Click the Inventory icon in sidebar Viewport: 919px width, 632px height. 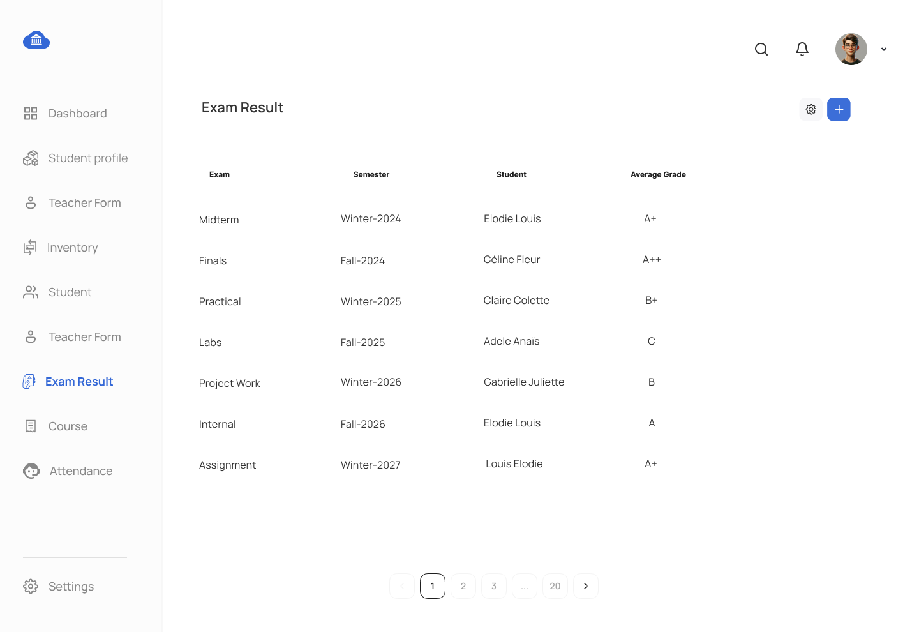click(30, 248)
